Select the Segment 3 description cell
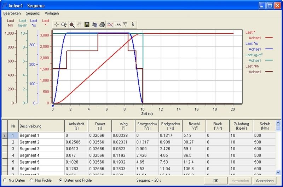 tap(41, 149)
